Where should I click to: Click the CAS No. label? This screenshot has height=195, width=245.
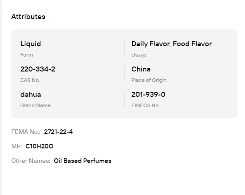pos(30,80)
